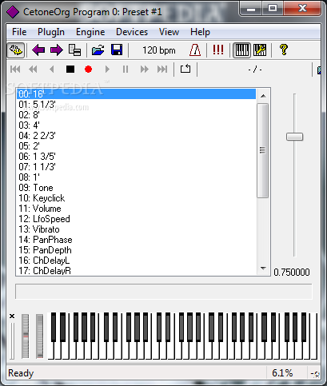Pause playback with the pause button
This screenshot has height=386, width=327.
126,70
